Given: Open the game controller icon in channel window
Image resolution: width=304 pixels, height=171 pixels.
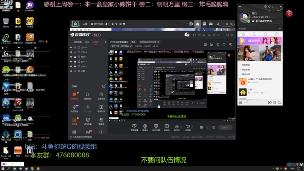Looking at the screenshot, I should 211,24.
